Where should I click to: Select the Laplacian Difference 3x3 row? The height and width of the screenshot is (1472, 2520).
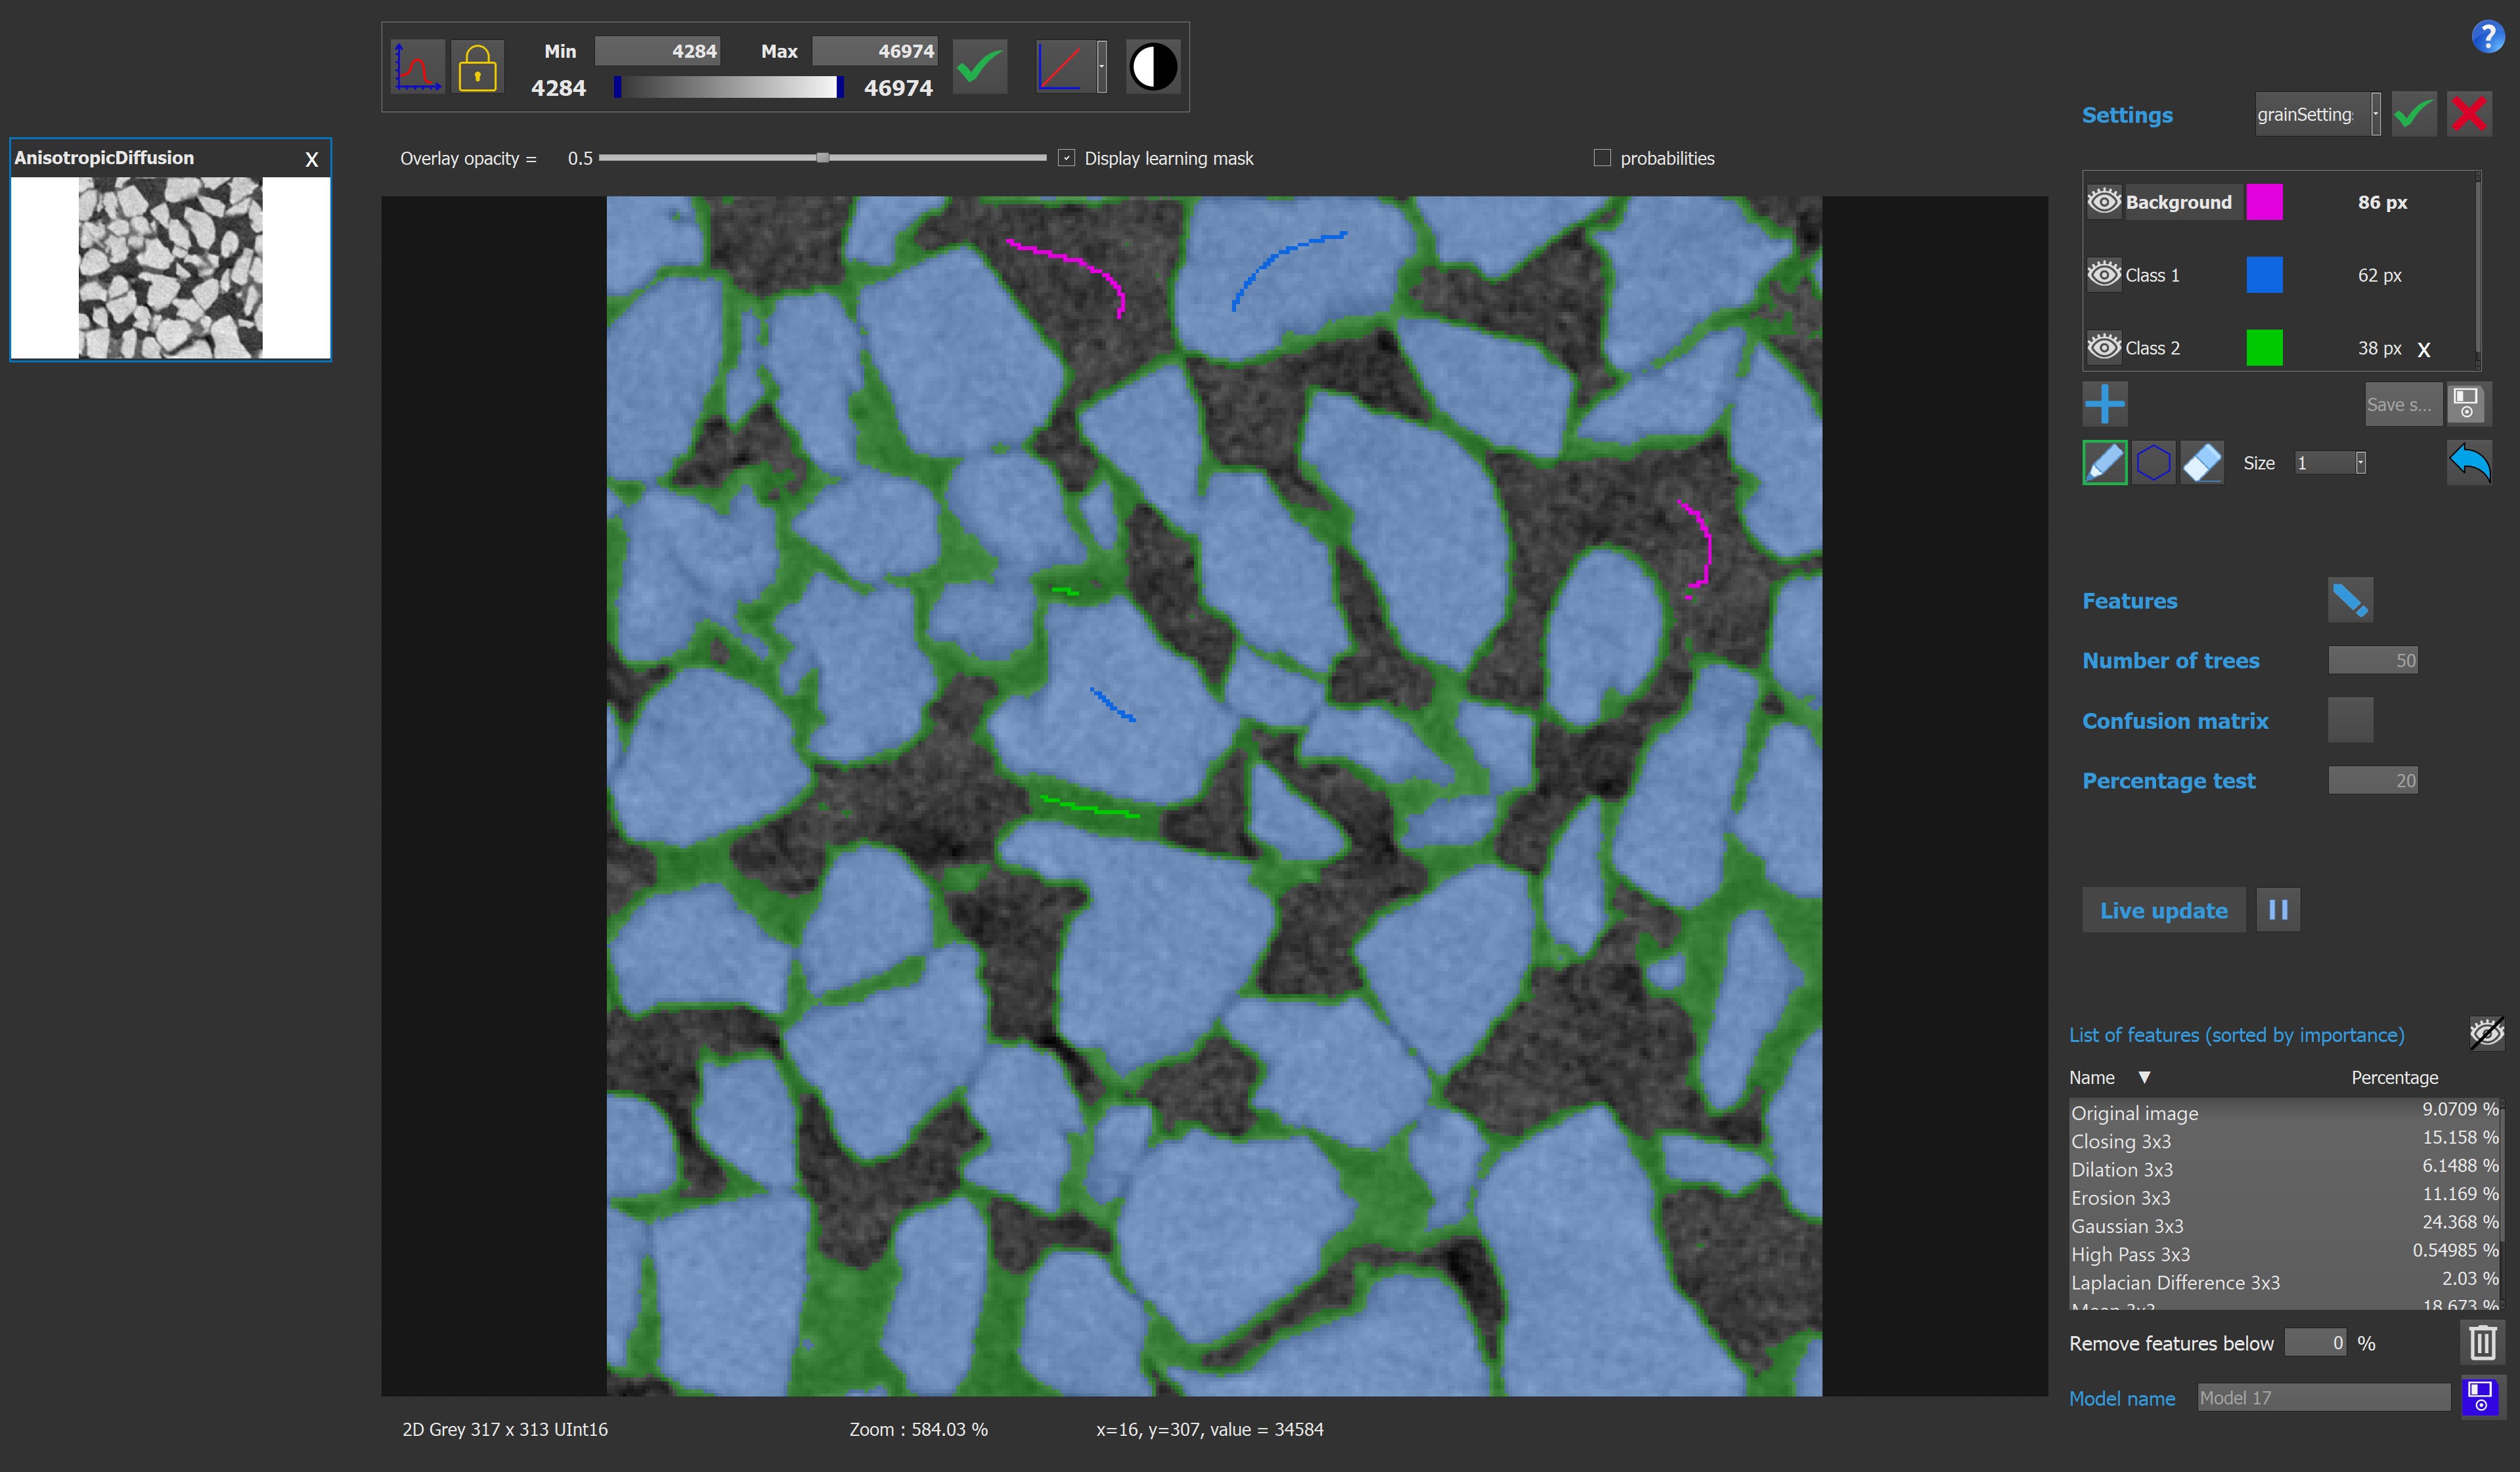2285,1281
